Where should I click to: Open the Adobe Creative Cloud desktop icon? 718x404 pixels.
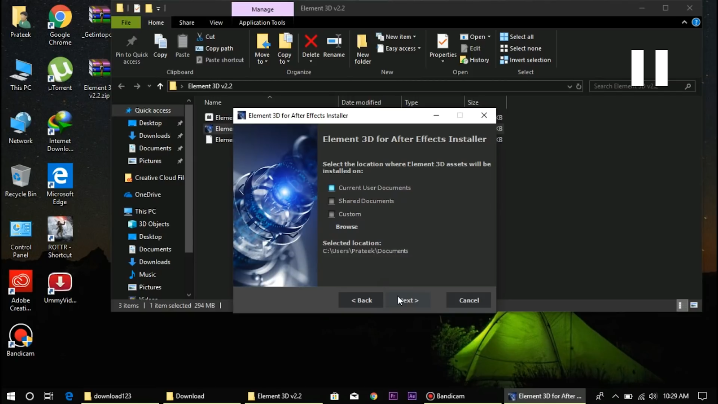[x=21, y=291]
